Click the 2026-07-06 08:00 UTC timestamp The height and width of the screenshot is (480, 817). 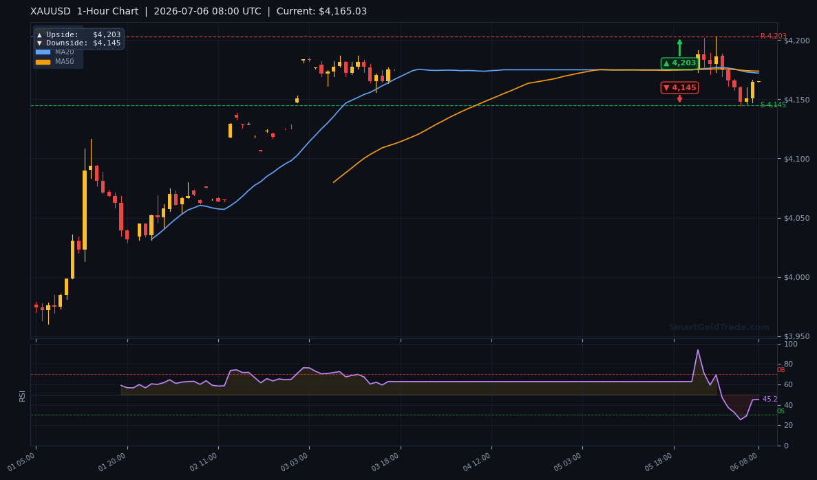[207, 12]
